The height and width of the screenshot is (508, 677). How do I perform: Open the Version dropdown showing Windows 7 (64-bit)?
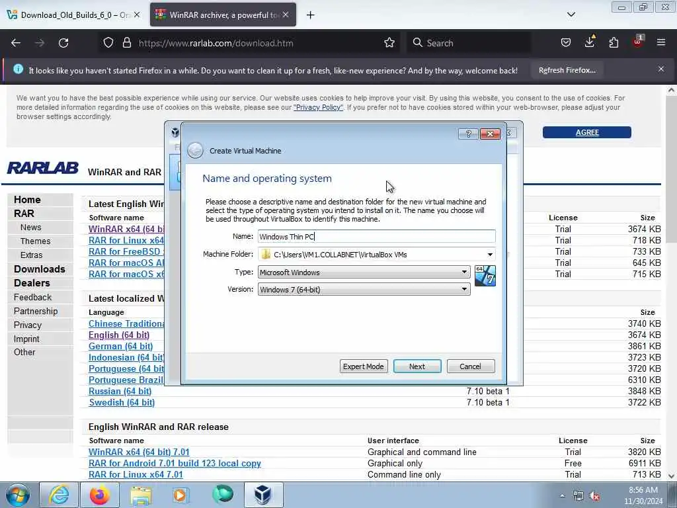pyautogui.click(x=364, y=290)
